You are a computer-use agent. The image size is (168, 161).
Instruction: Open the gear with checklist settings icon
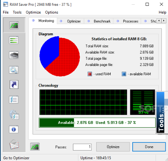coord(14,114)
